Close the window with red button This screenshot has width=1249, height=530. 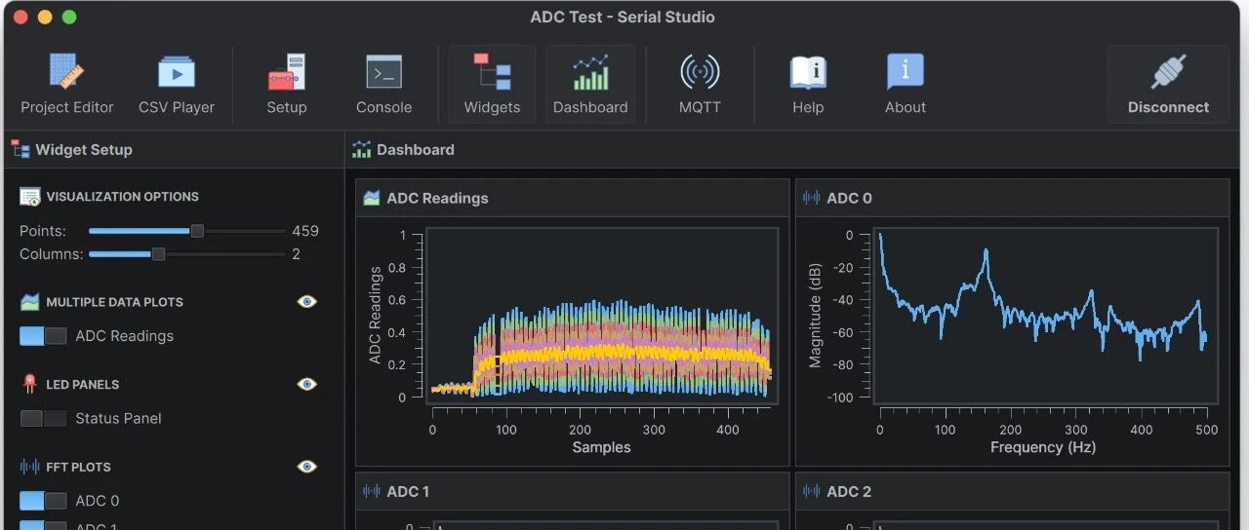20,18
